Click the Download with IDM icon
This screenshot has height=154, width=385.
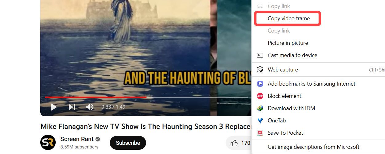[260, 108]
